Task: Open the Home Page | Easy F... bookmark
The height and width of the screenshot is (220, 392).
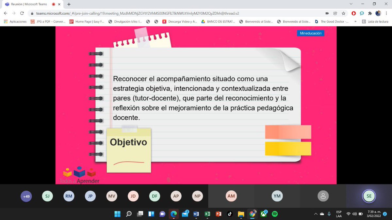Action: 87,22
